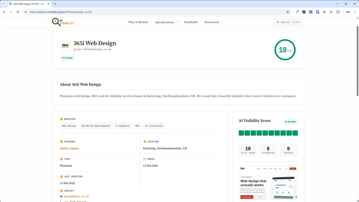The image size is (359, 202).
Task: Select the AI Visibility service tag
Action: click(x=154, y=126)
